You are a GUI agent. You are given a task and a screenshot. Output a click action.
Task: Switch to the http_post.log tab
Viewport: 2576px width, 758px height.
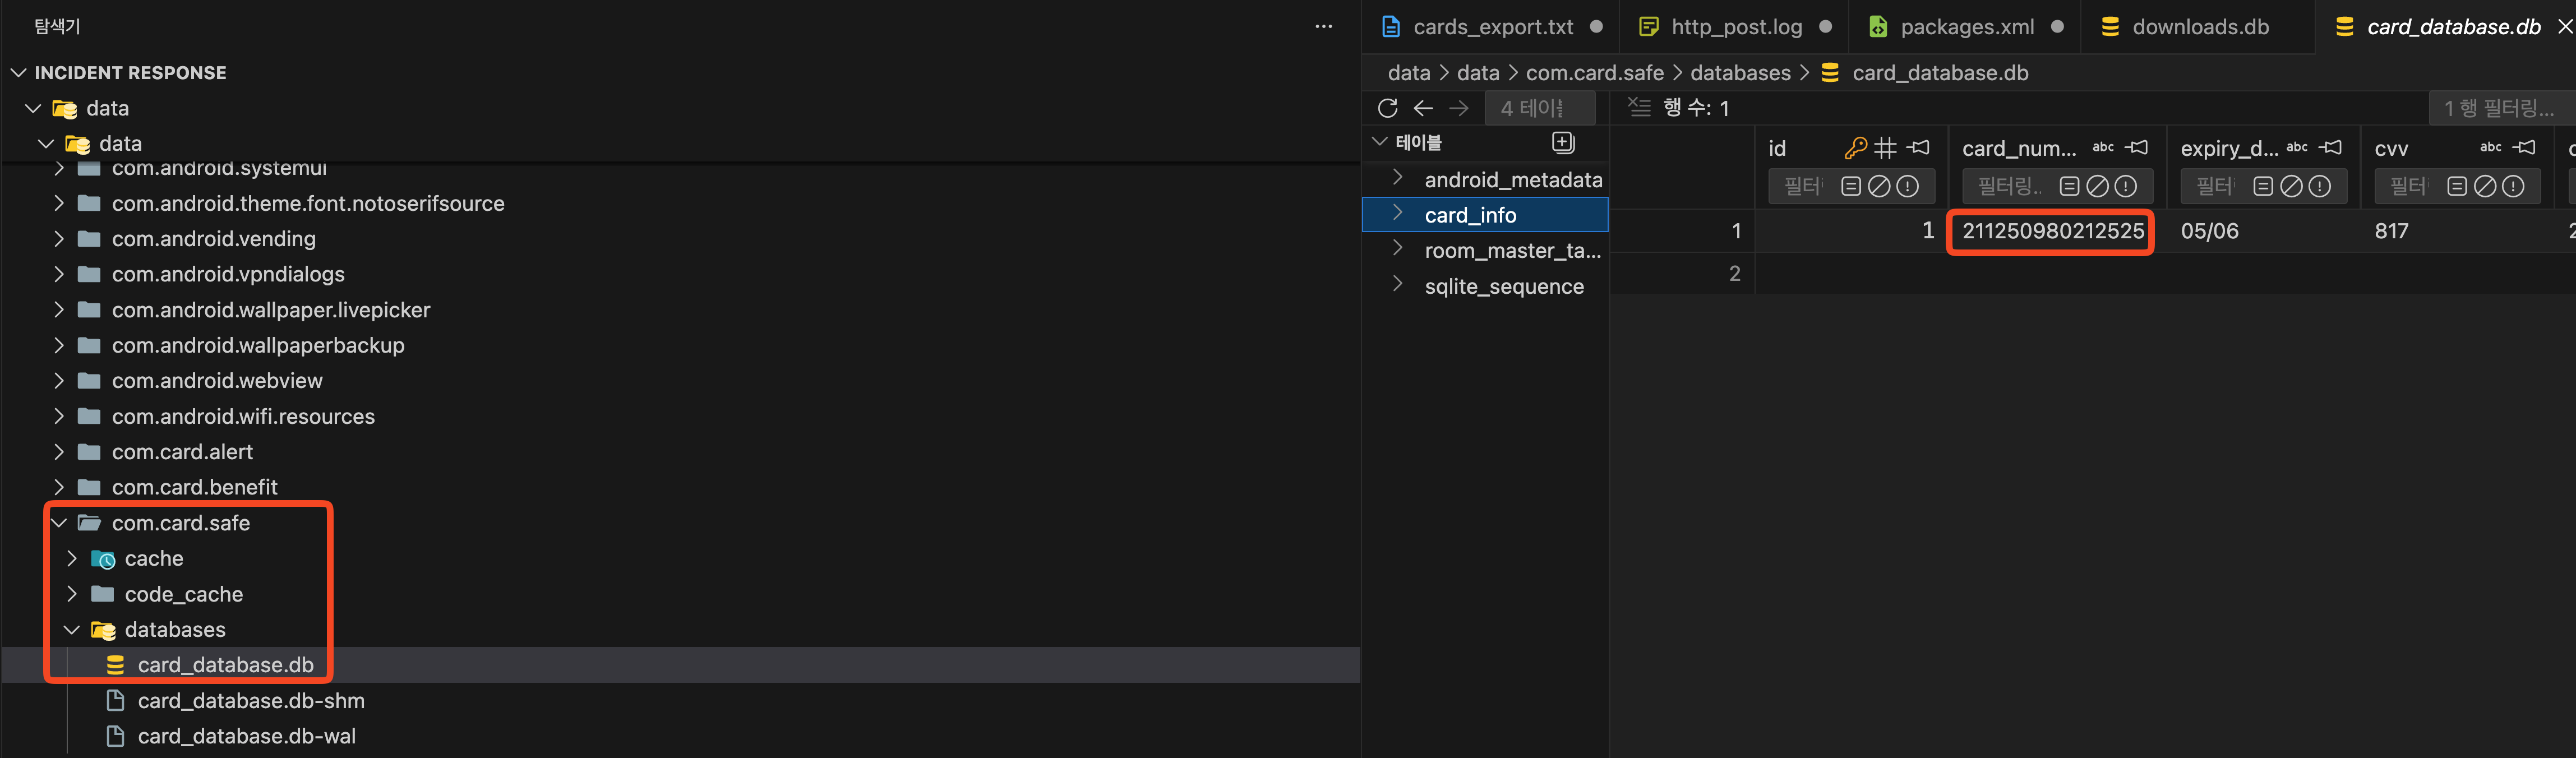[1736, 27]
